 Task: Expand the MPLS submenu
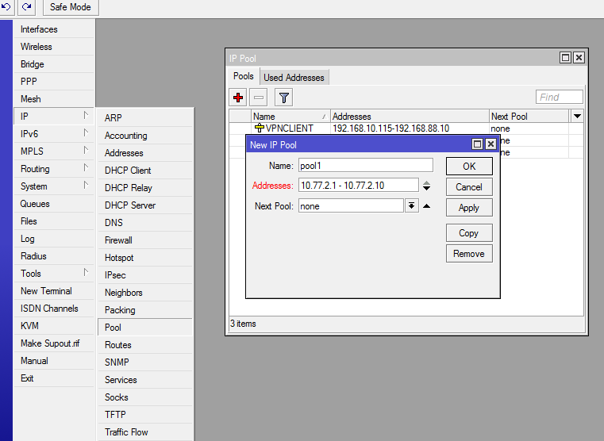(x=54, y=151)
